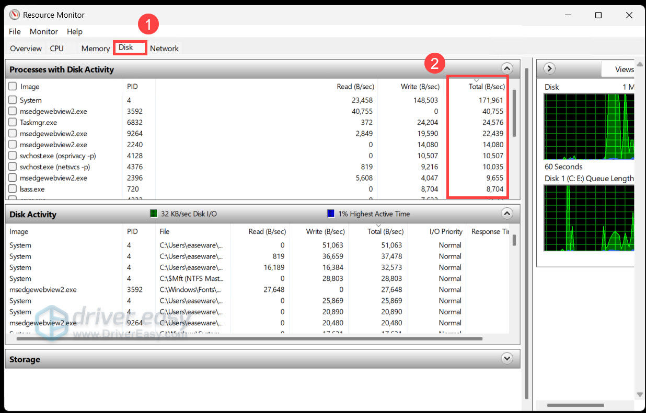Open the Help menu
Image resolution: width=646 pixels, height=413 pixels.
click(75, 31)
